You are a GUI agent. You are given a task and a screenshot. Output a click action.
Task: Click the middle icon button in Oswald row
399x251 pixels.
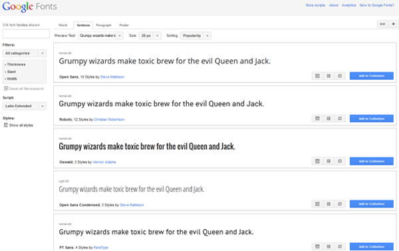tap(329, 161)
